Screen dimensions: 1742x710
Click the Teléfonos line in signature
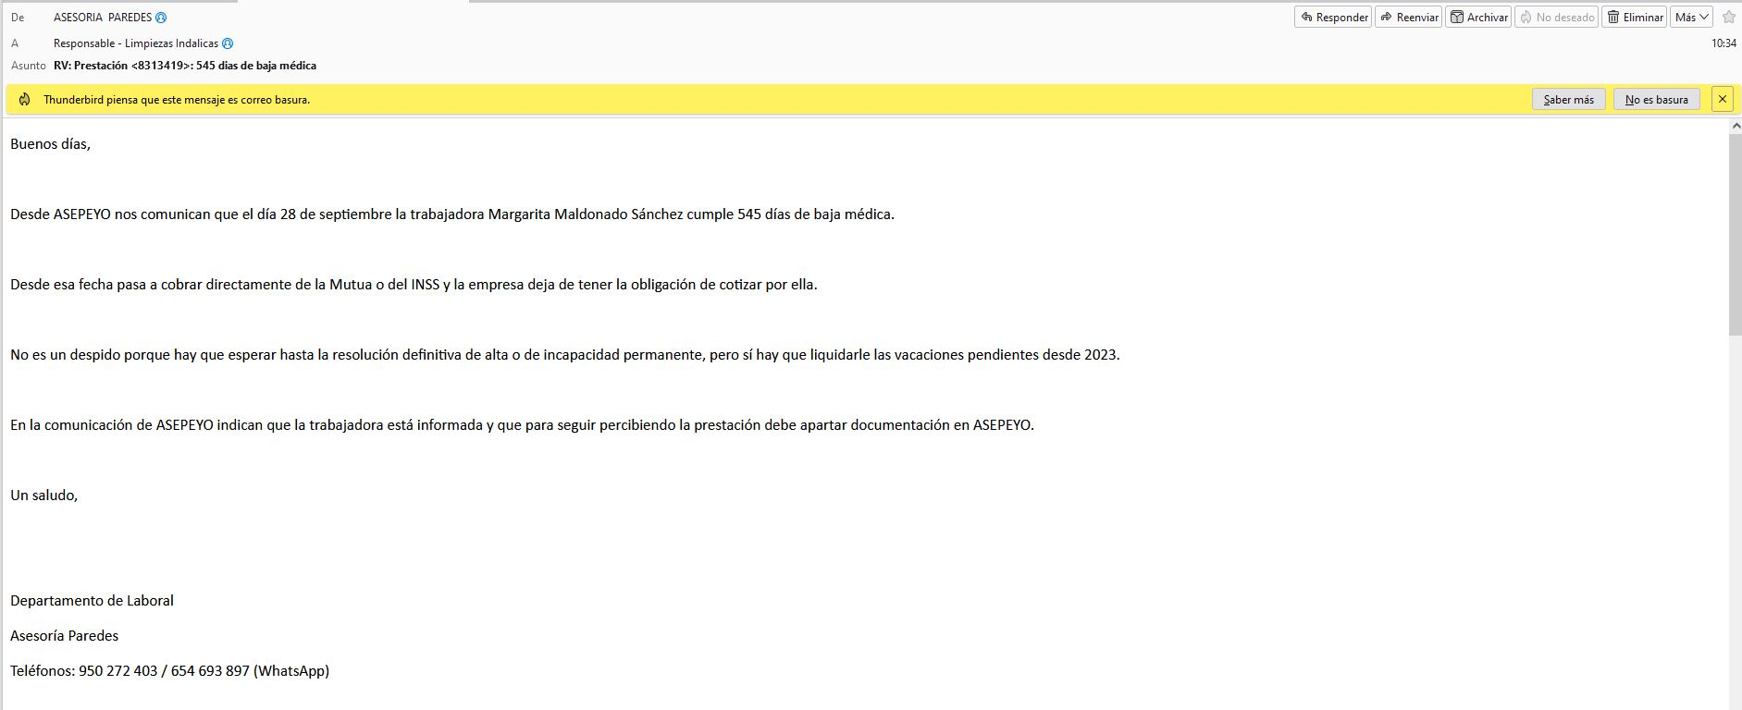click(169, 671)
